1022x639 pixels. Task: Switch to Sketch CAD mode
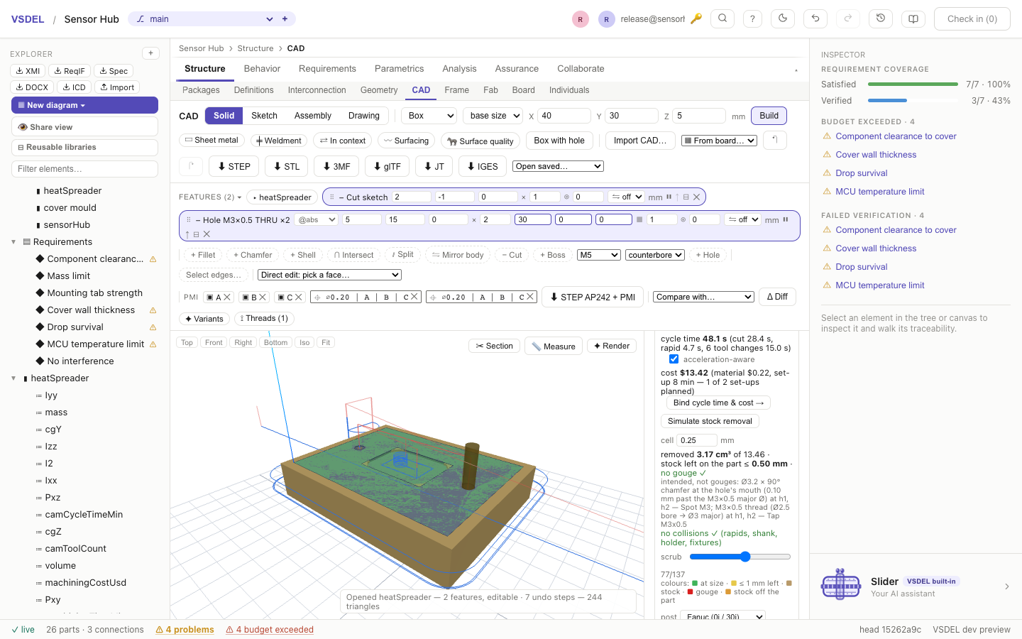[x=264, y=116]
